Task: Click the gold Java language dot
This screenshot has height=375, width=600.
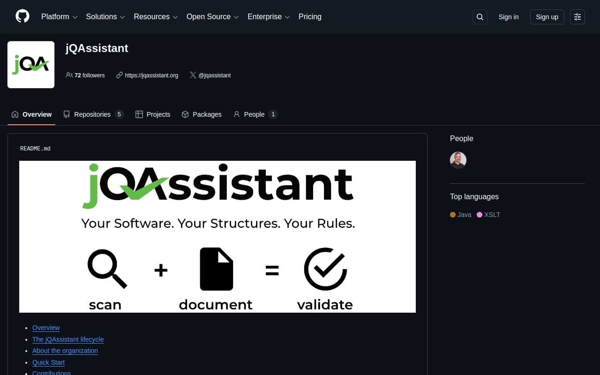Action: point(452,214)
